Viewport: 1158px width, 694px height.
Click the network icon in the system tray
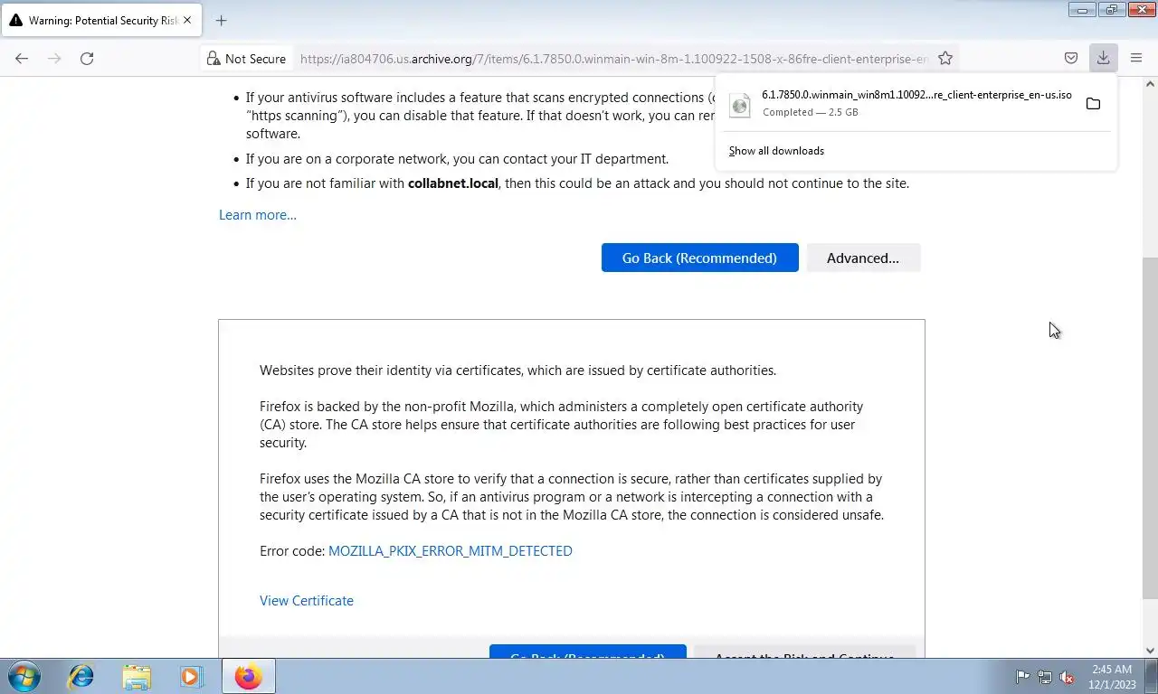click(x=1045, y=677)
